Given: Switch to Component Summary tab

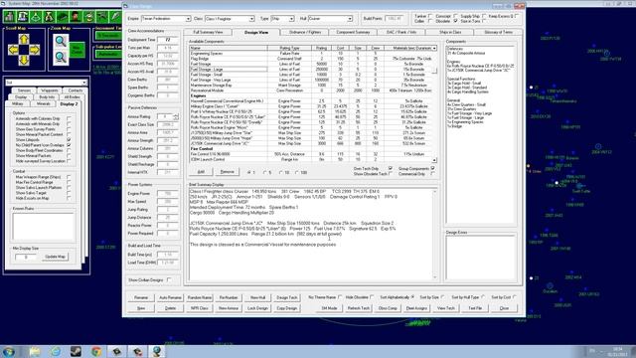Looking at the screenshot, I should click(353, 32).
